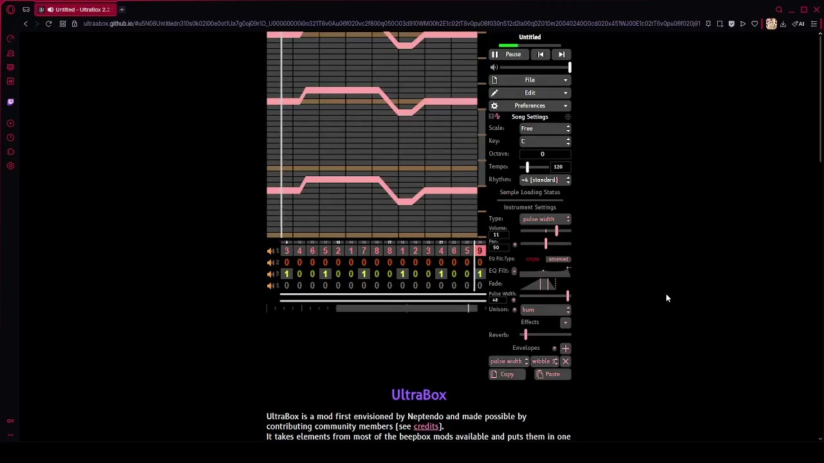Open the Rhythm dropdown
The image size is (824, 463).
pos(545,180)
